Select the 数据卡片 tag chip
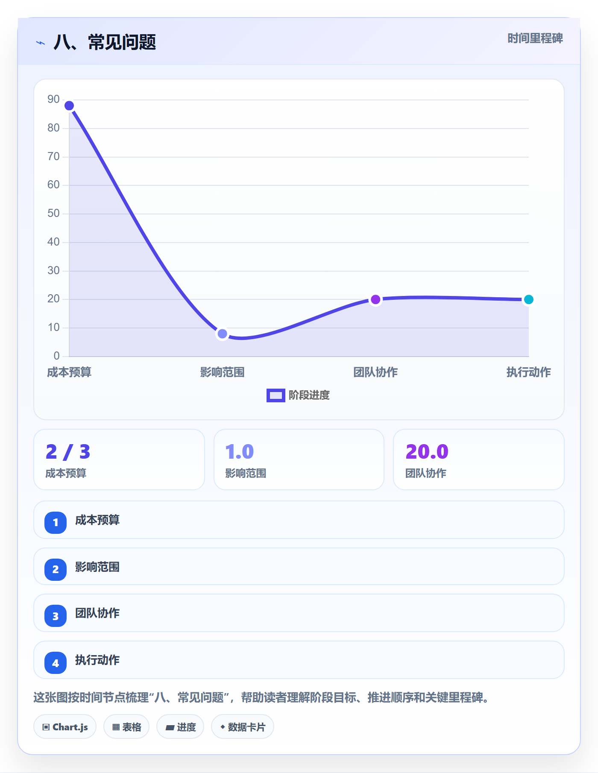The image size is (598, 773). point(243,726)
